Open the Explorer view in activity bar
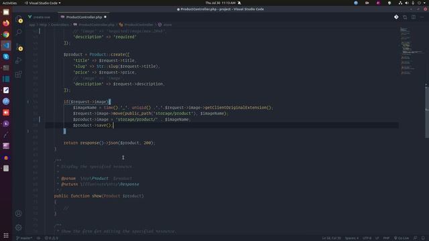This screenshot has width=429, height=241. (19, 19)
